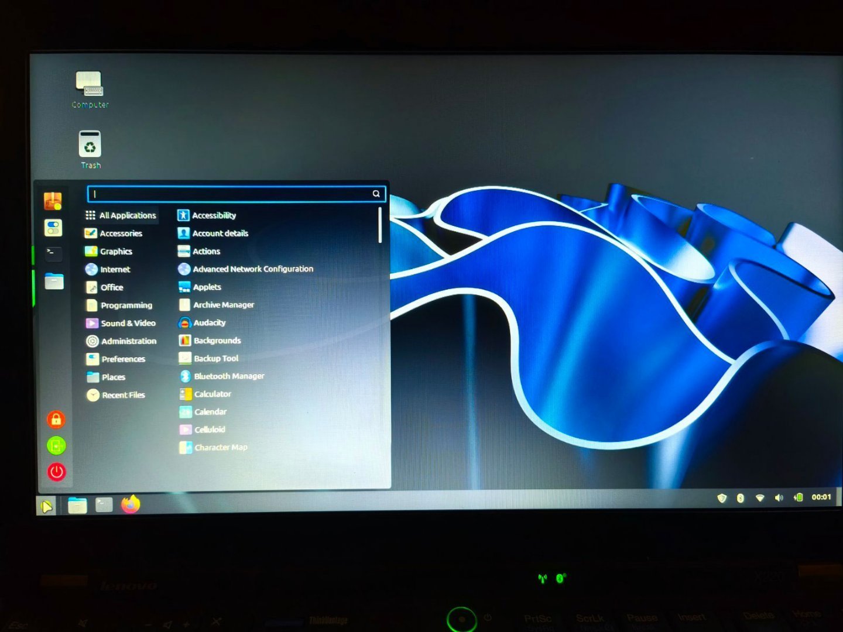The image size is (843, 632).
Task: Launch Audacity
Action: click(202, 322)
